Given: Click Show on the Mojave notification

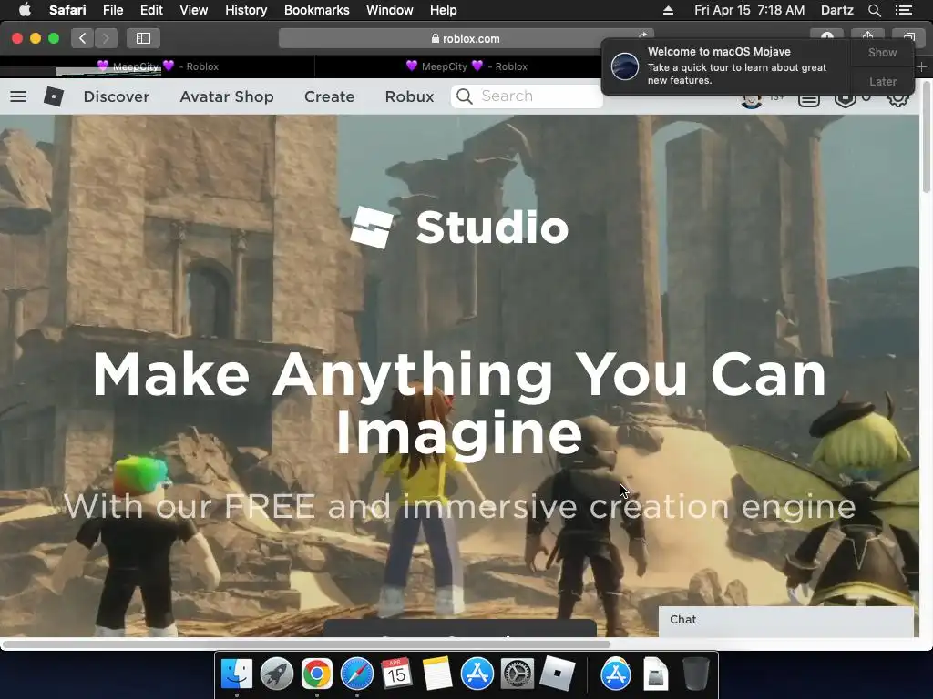Looking at the screenshot, I should [x=882, y=52].
